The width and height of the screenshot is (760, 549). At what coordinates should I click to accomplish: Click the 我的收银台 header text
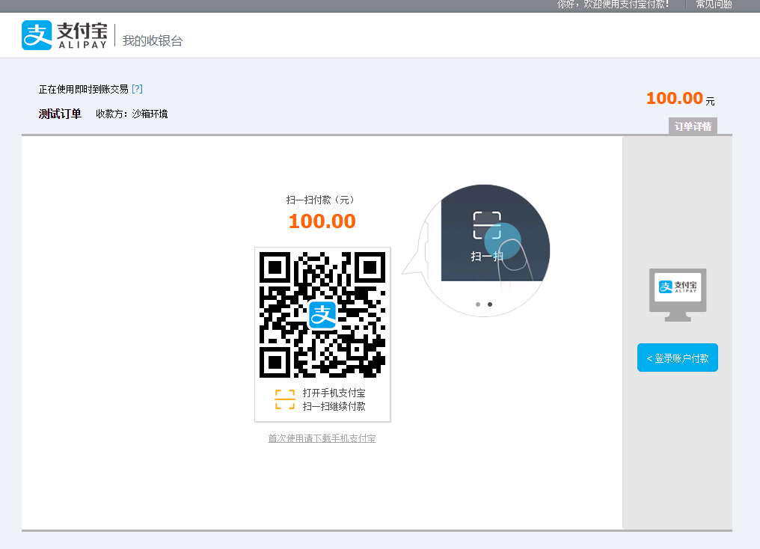tap(153, 40)
